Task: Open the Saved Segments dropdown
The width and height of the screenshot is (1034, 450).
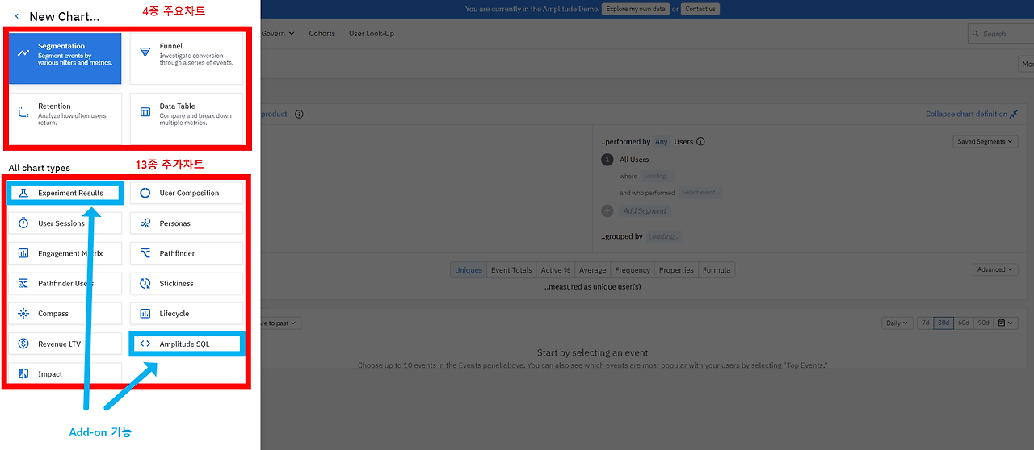Action: tap(984, 141)
